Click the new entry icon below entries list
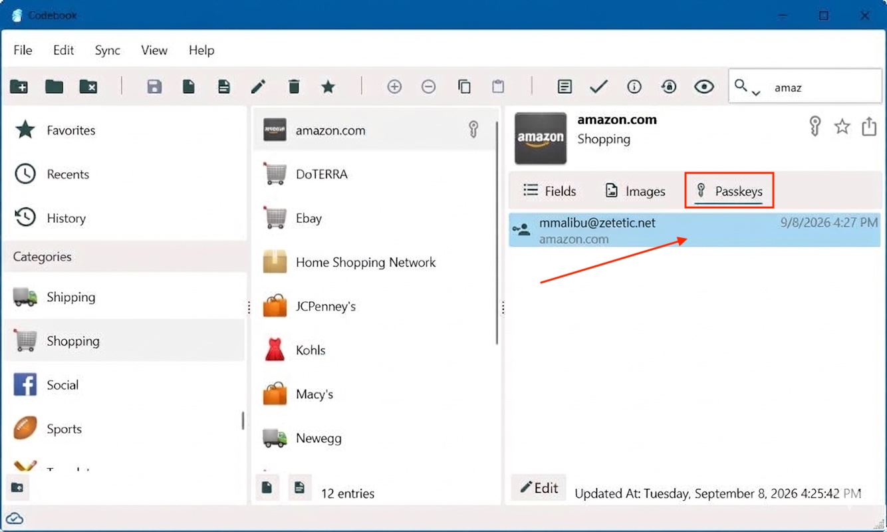Viewport: 887px width, 532px height. (x=267, y=487)
